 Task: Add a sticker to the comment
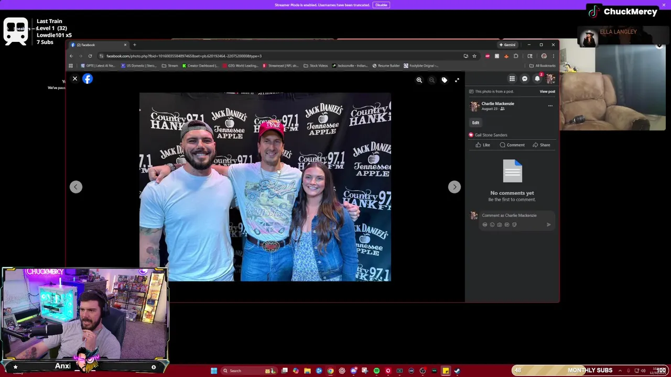point(514,225)
